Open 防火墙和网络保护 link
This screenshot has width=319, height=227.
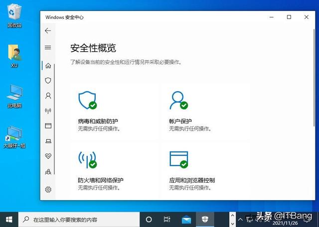(x=101, y=180)
